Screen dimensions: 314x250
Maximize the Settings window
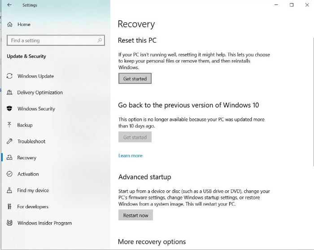click(292, 5)
